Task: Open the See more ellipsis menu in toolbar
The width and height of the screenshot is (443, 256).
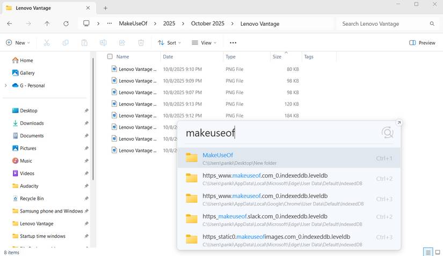Action: pos(233,42)
